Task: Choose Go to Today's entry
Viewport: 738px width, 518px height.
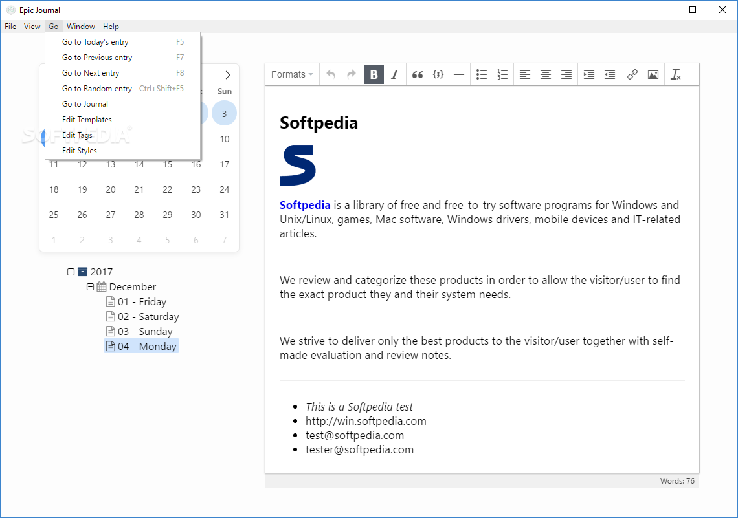Action: coord(123,42)
